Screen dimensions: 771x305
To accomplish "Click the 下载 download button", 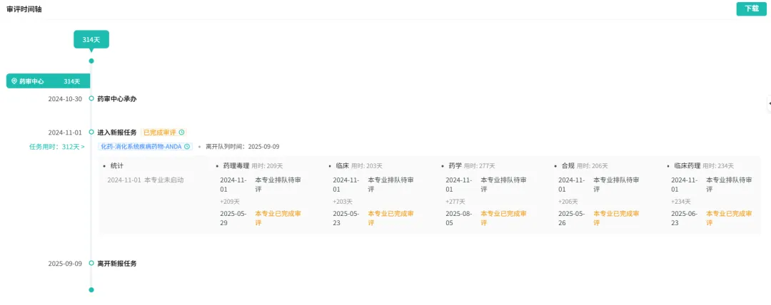I will (751, 9).
